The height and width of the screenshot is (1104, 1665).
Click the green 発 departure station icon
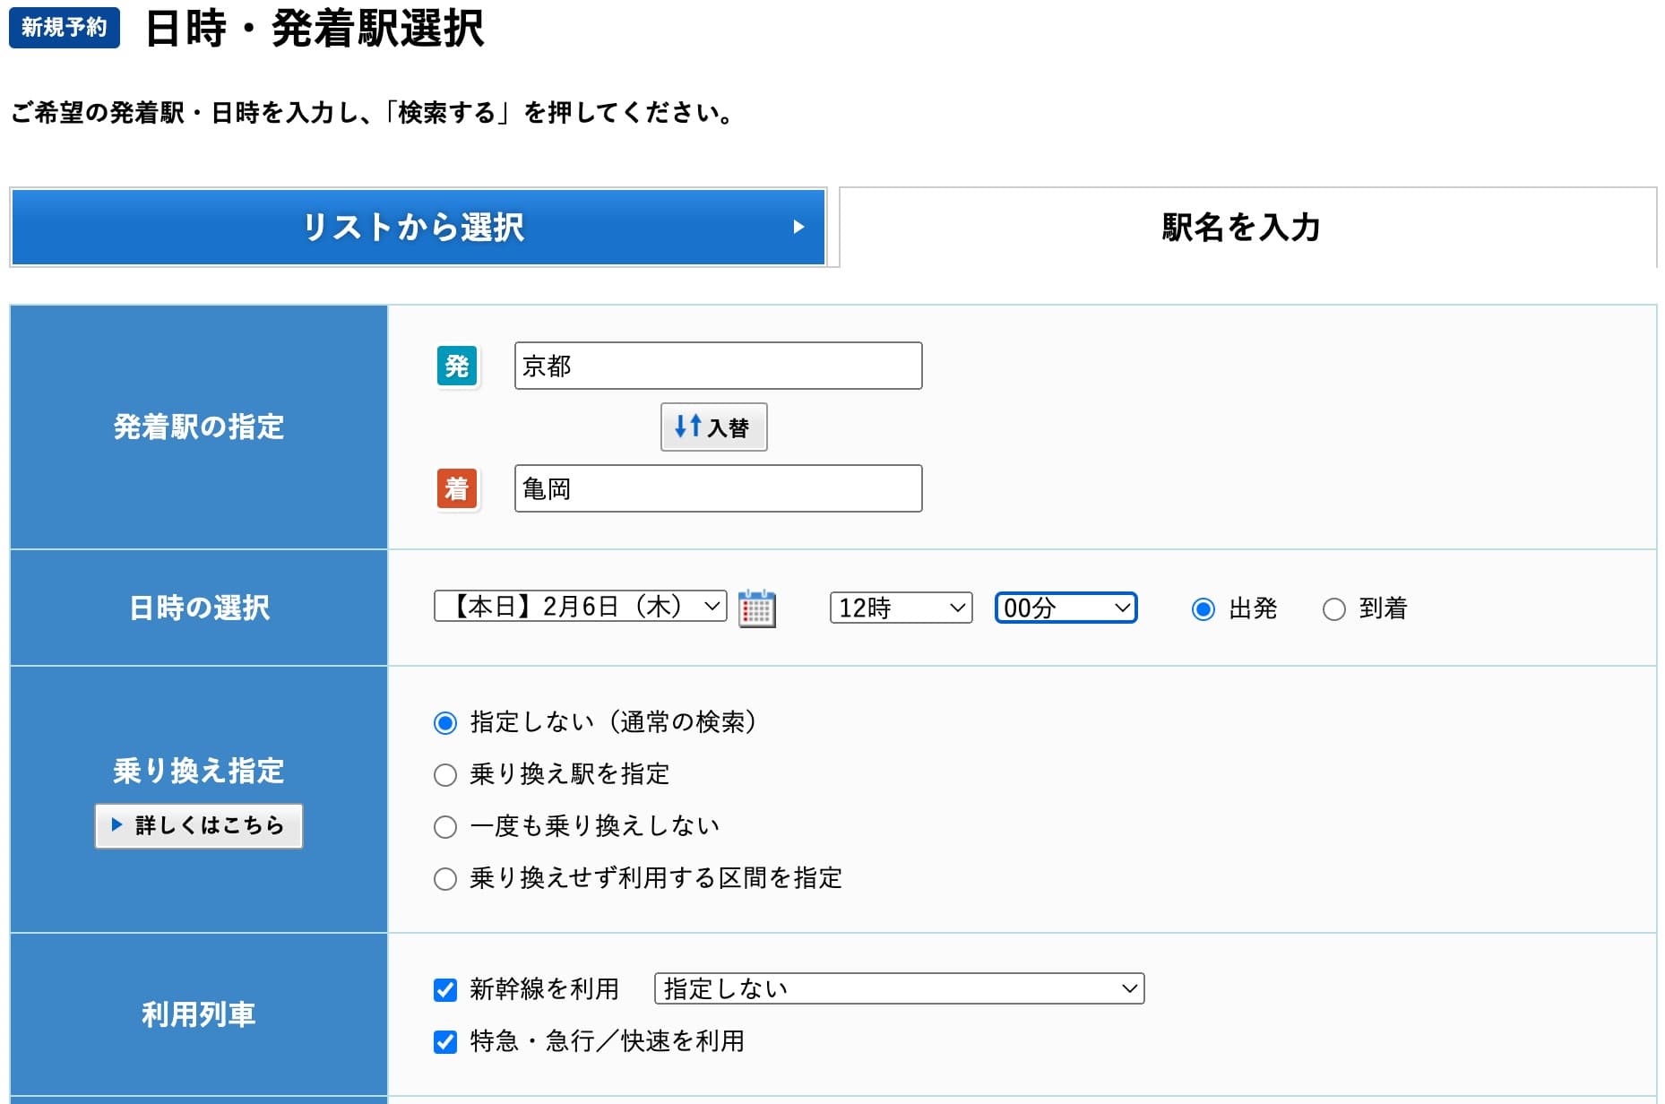coord(457,366)
